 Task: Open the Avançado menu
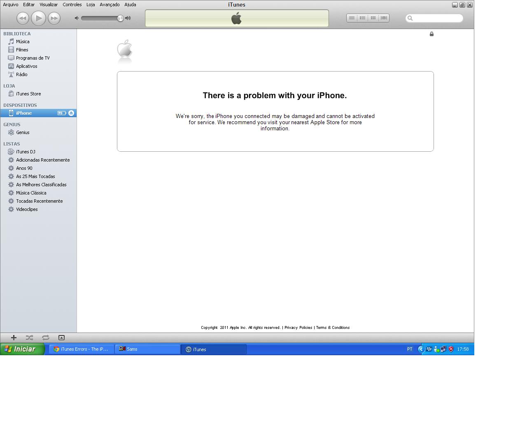(110, 5)
